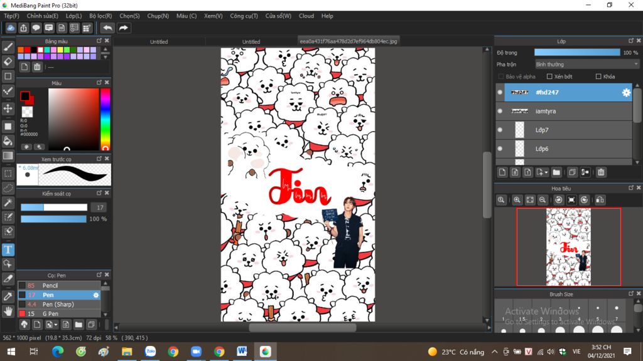Image resolution: width=643 pixels, height=361 pixels.
Task: Float the Hoa tiêu navigator panel
Action: (630, 188)
